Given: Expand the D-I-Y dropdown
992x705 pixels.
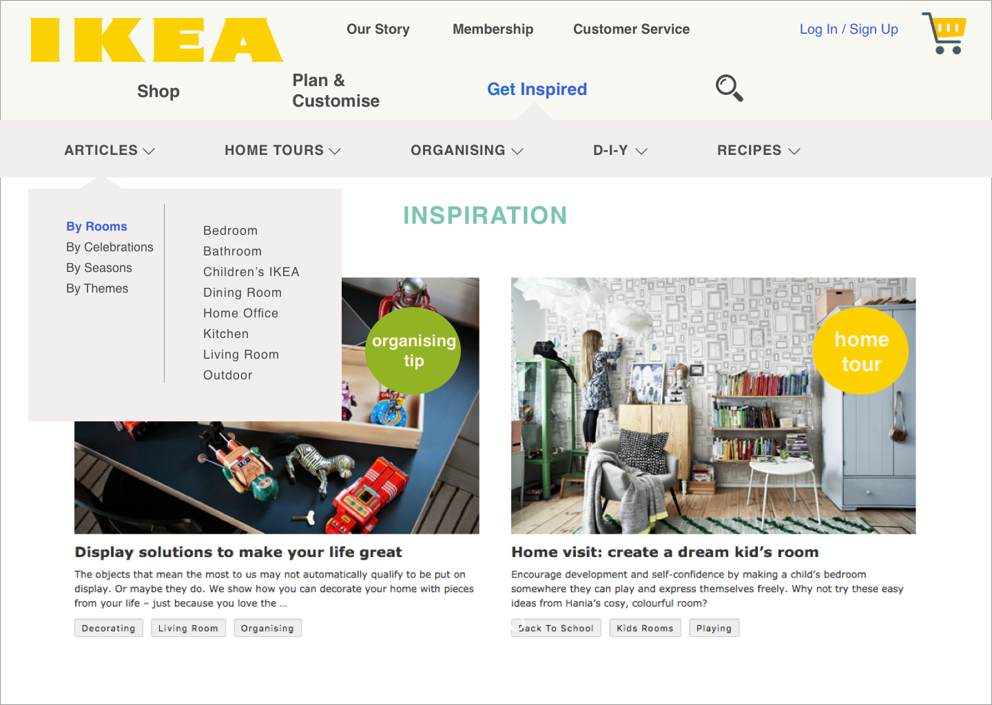Looking at the screenshot, I should click(620, 150).
